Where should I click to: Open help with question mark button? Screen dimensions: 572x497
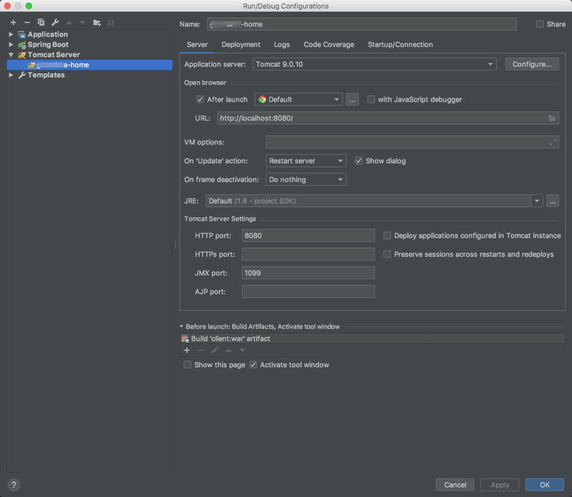[x=14, y=485]
